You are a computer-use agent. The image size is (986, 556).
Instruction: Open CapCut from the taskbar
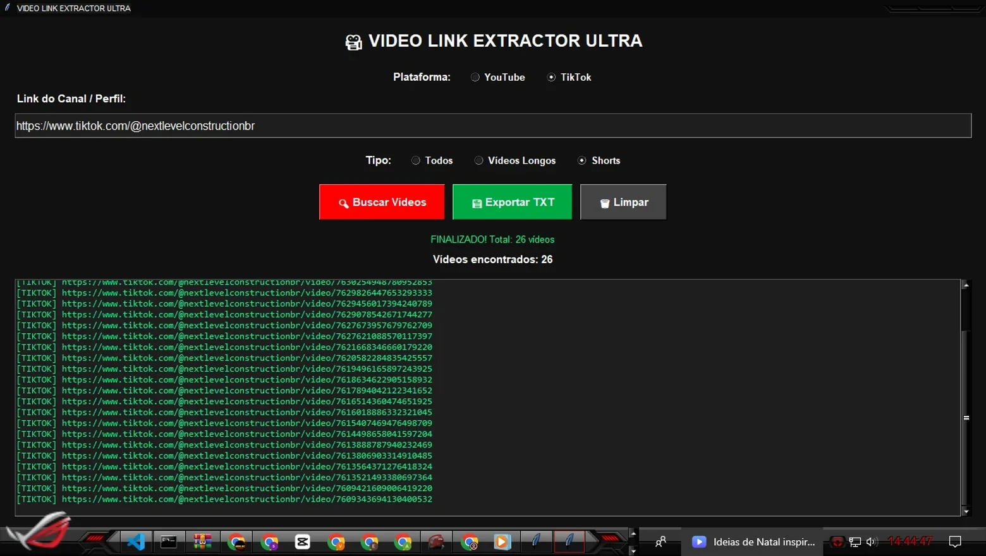click(303, 541)
